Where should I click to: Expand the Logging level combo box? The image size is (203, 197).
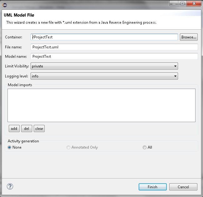click(x=104, y=76)
